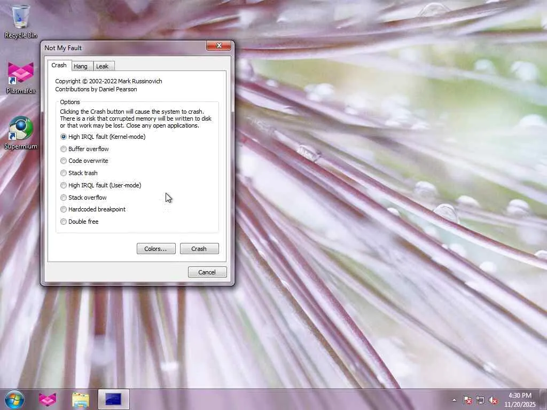
Task: Pick the Double free option
Action: 79,222
